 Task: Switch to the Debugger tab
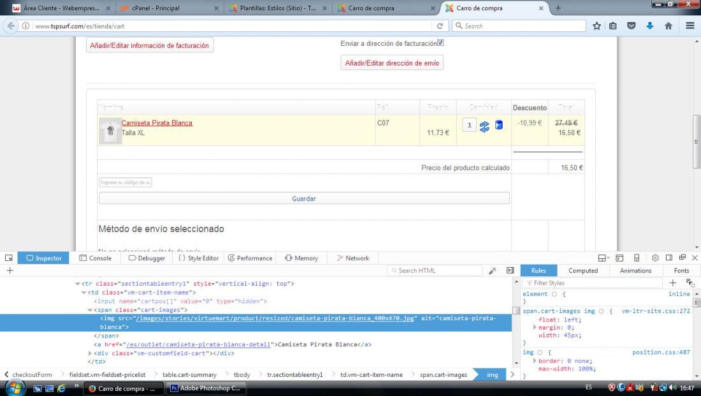coord(147,258)
